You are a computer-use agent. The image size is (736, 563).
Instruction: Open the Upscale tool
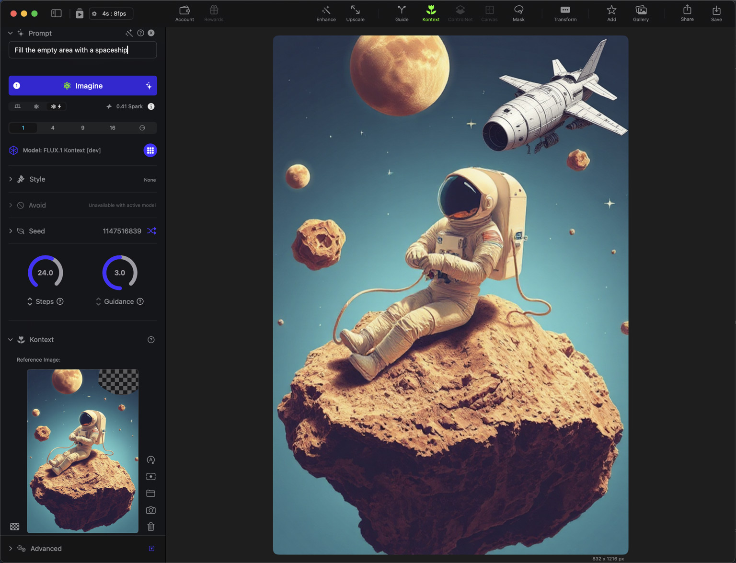(355, 13)
